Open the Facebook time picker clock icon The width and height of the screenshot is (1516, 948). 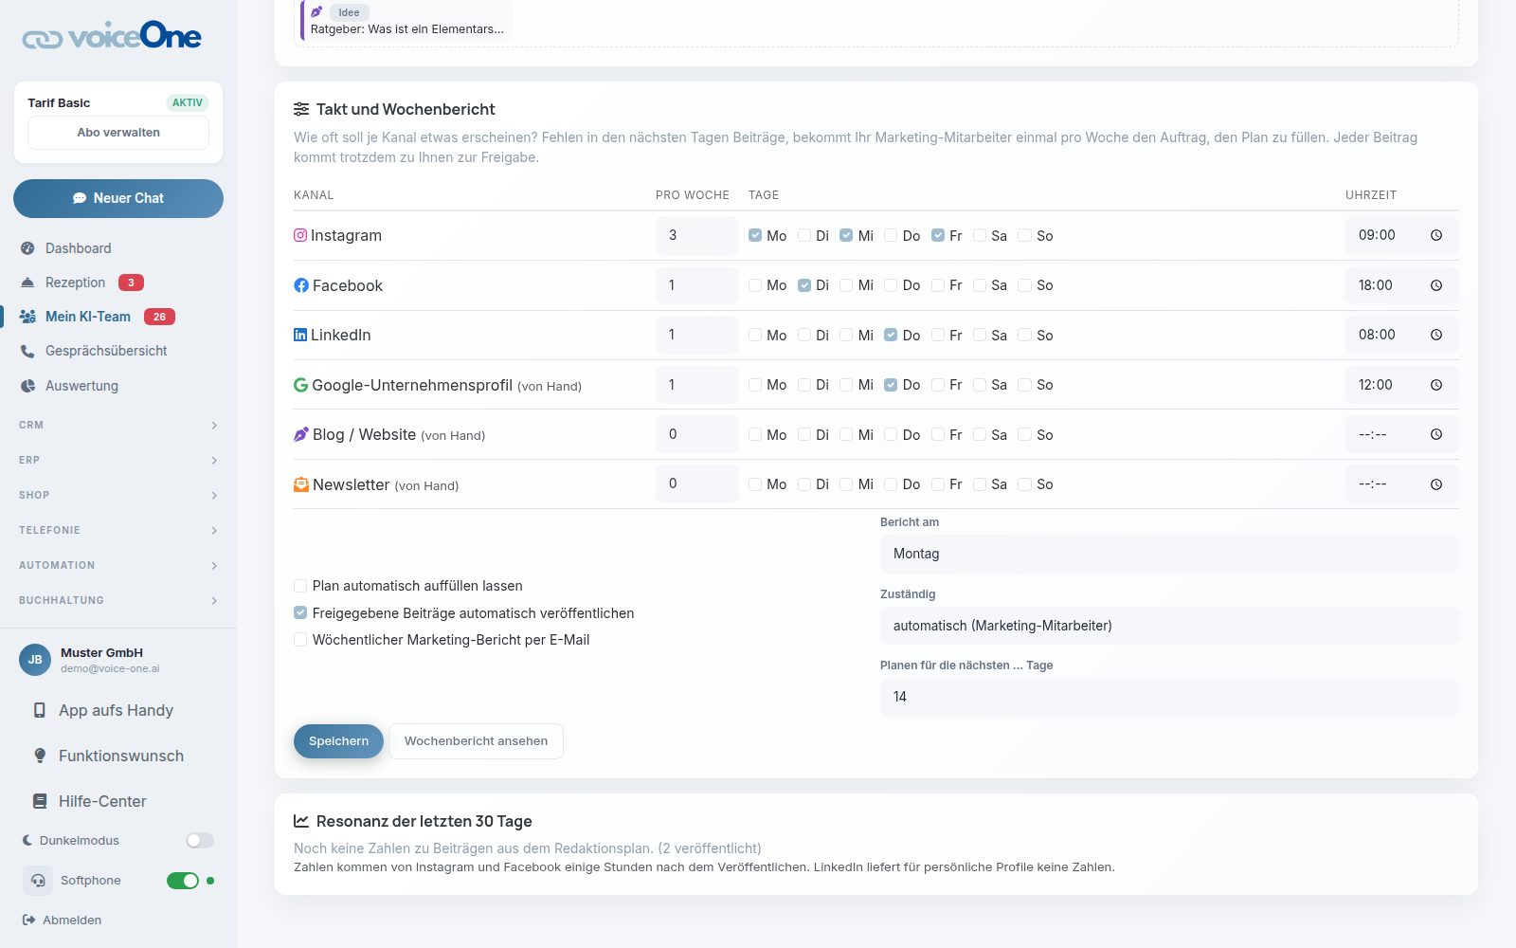(x=1436, y=285)
